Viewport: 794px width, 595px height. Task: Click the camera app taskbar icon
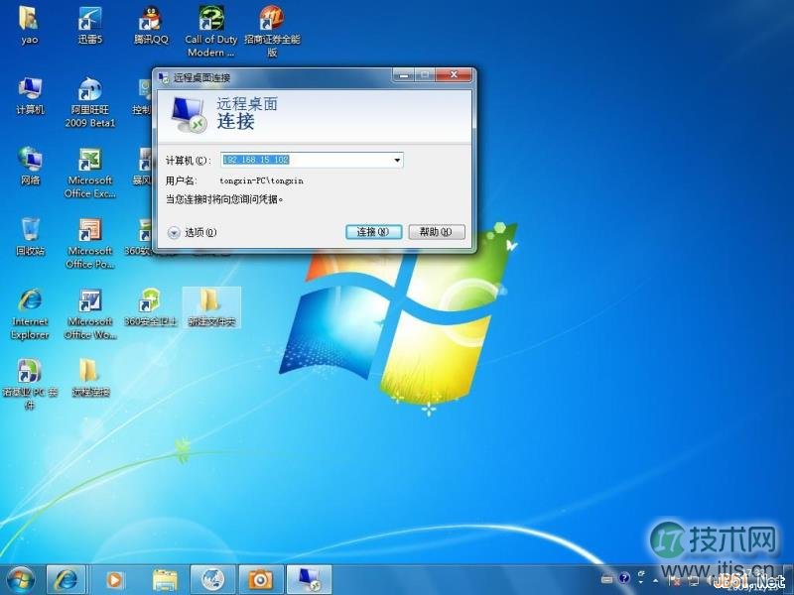pos(260,580)
